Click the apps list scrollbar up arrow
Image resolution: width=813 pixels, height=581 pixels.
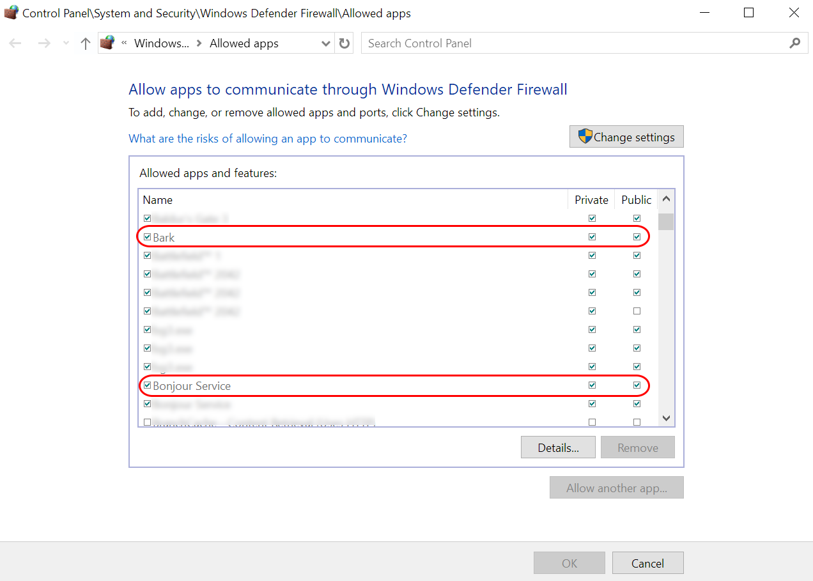click(666, 199)
